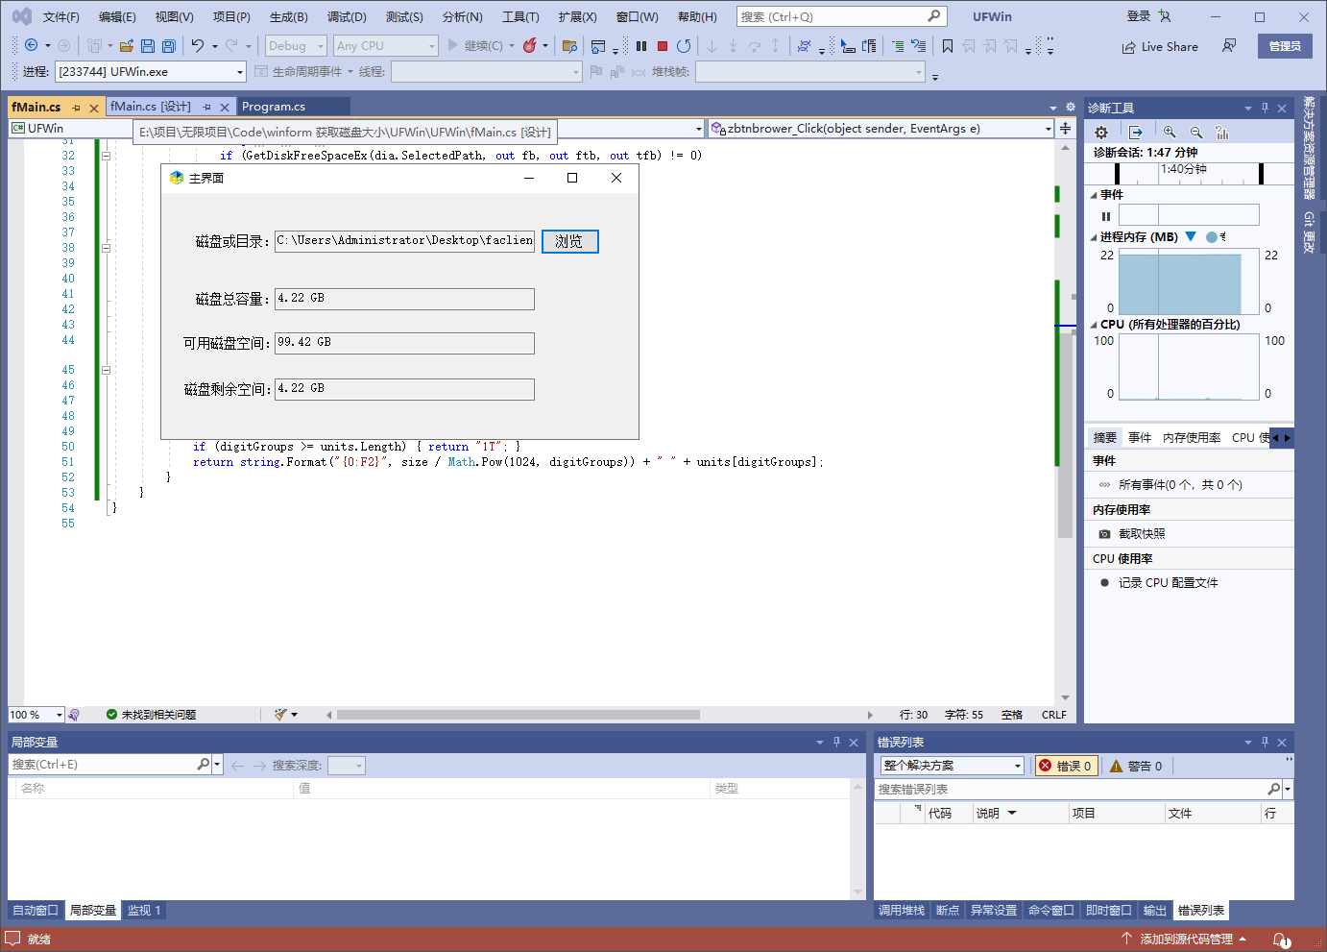The width and height of the screenshot is (1327, 952).
Task: Open the 工具(T) menu
Action: click(520, 16)
